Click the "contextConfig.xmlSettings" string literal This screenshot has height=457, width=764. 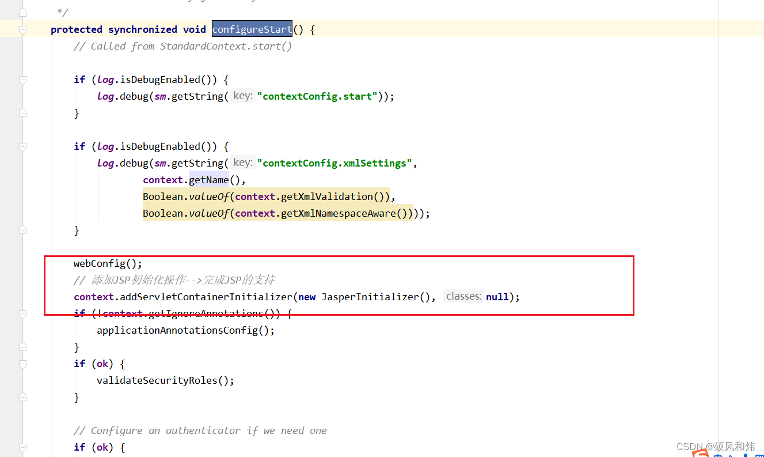tap(335, 163)
